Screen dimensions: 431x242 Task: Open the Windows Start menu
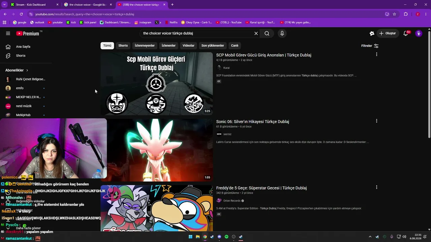coord(191,237)
